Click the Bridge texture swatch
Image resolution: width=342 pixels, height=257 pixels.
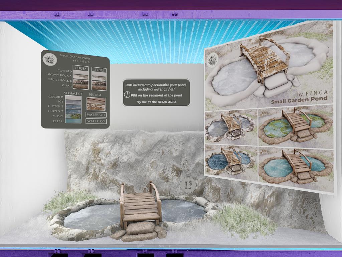[96, 104]
